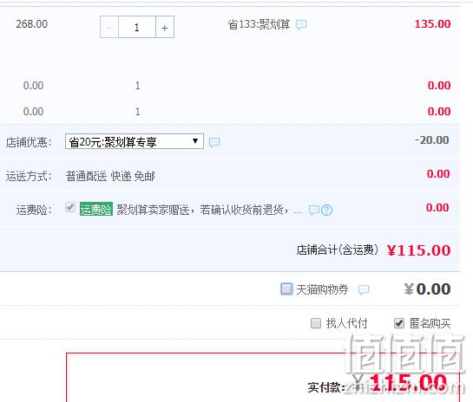Image resolution: width=473 pixels, height=402 pixels.
Task: Click the dropdown arrow for 省20元:聚划算专享
Action: pos(195,141)
